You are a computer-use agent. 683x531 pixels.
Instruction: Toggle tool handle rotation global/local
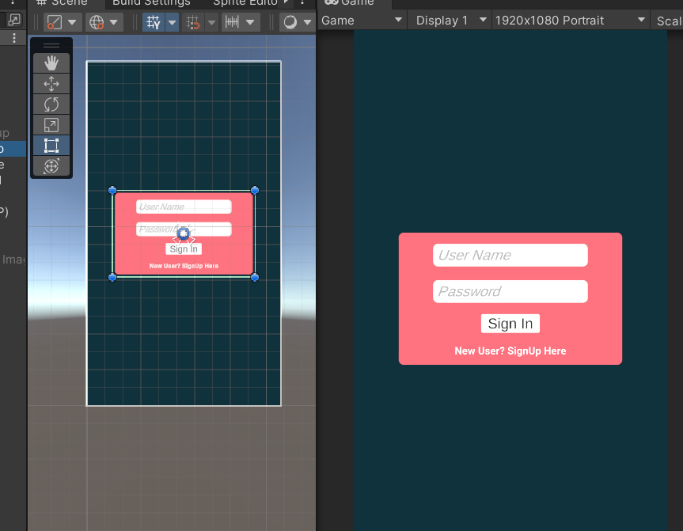click(97, 22)
